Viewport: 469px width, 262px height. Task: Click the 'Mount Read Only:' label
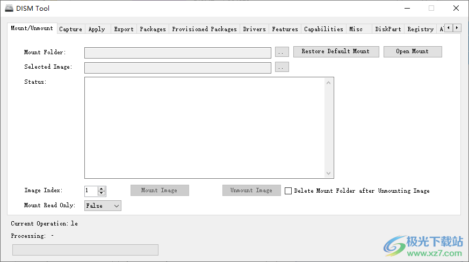point(49,205)
